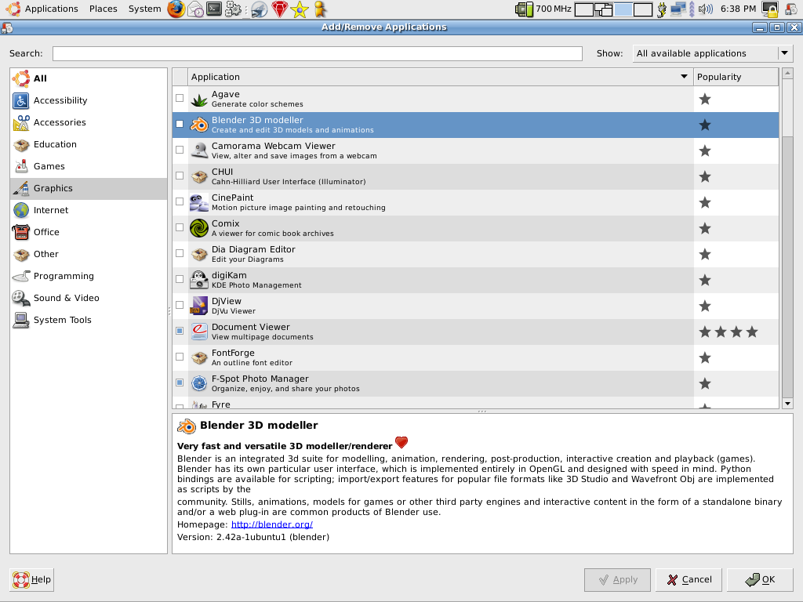Click the DjView application icon

(x=198, y=306)
